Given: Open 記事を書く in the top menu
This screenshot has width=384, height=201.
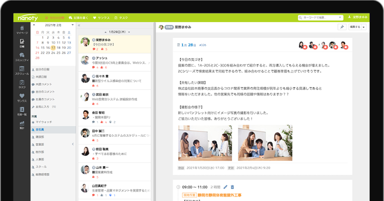Looking at the screenshot, I should point(78,18).
